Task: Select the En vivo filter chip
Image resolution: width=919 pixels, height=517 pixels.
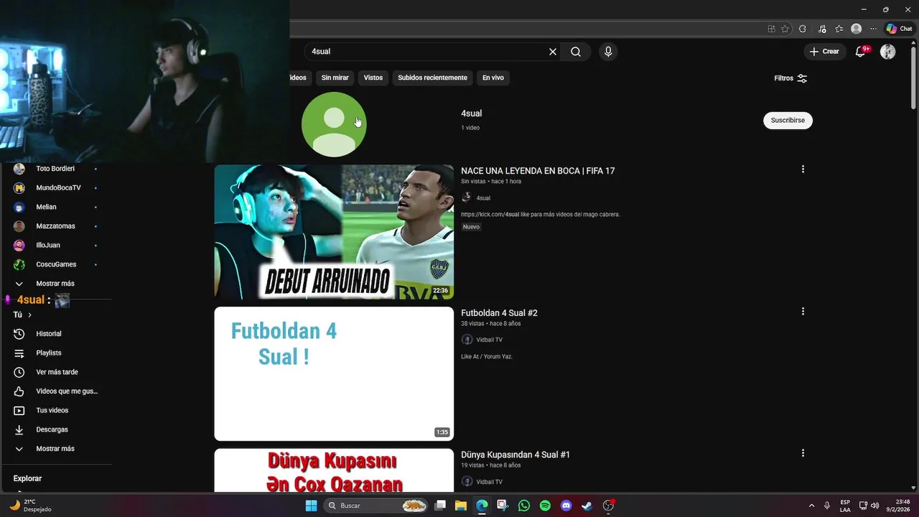Action: [493, 78]
